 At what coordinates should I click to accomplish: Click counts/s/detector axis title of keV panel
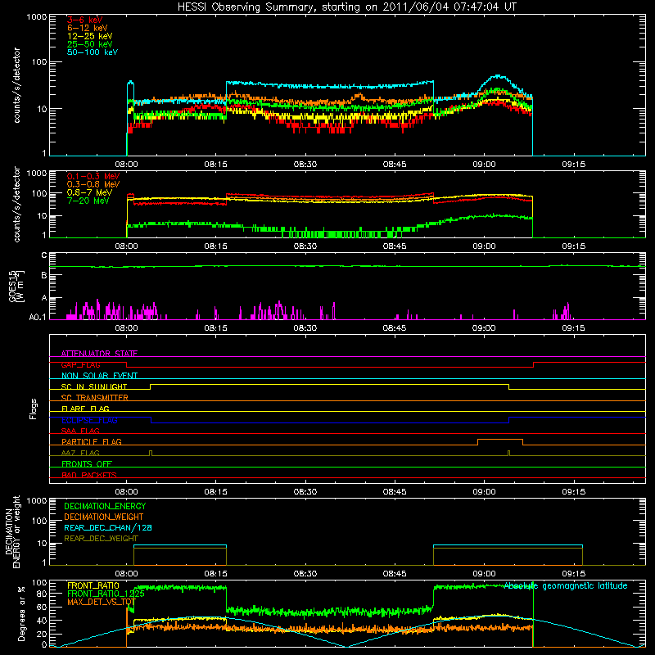tap(16, 85)
